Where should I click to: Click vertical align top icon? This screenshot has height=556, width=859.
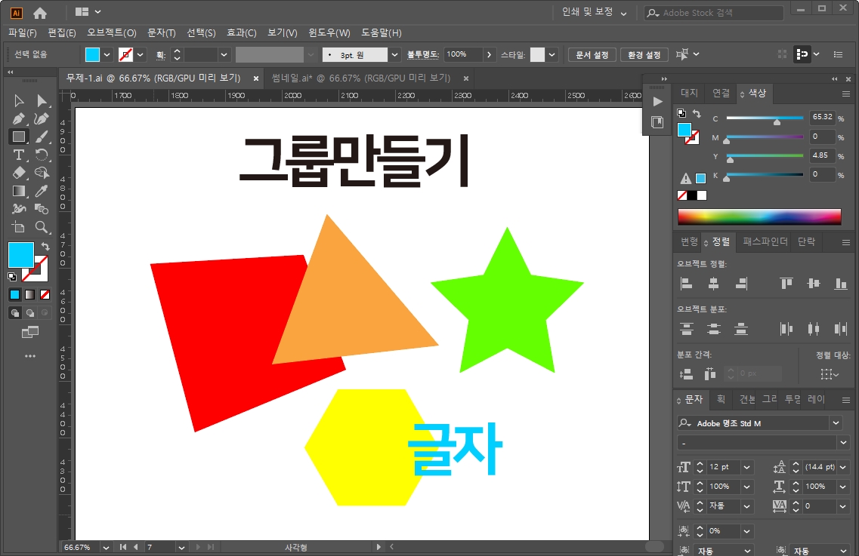pos(786,284)
